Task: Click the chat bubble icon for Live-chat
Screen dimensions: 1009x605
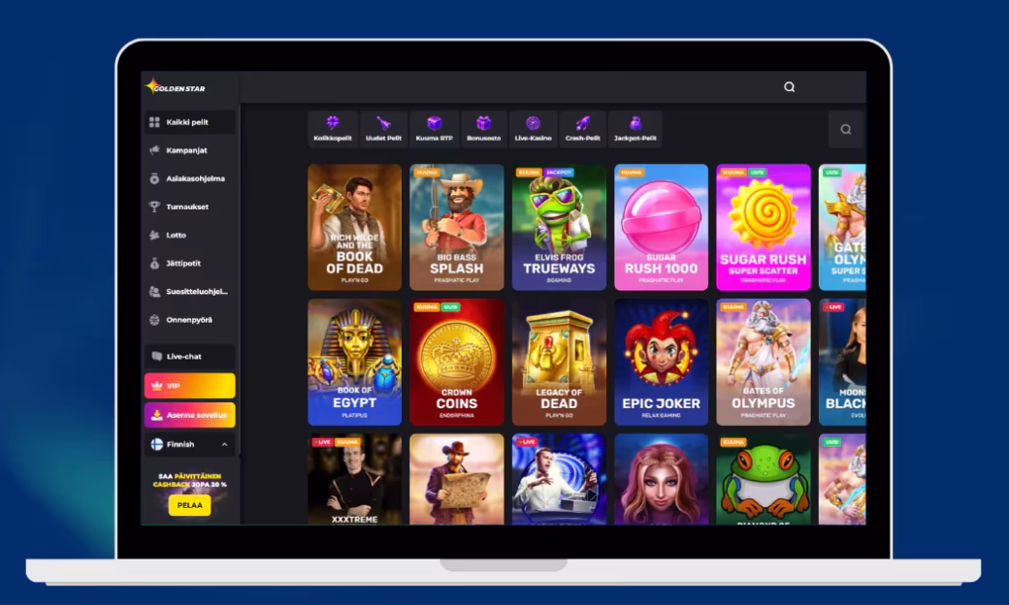Action: pyautogui.click(x=156, y=356)
